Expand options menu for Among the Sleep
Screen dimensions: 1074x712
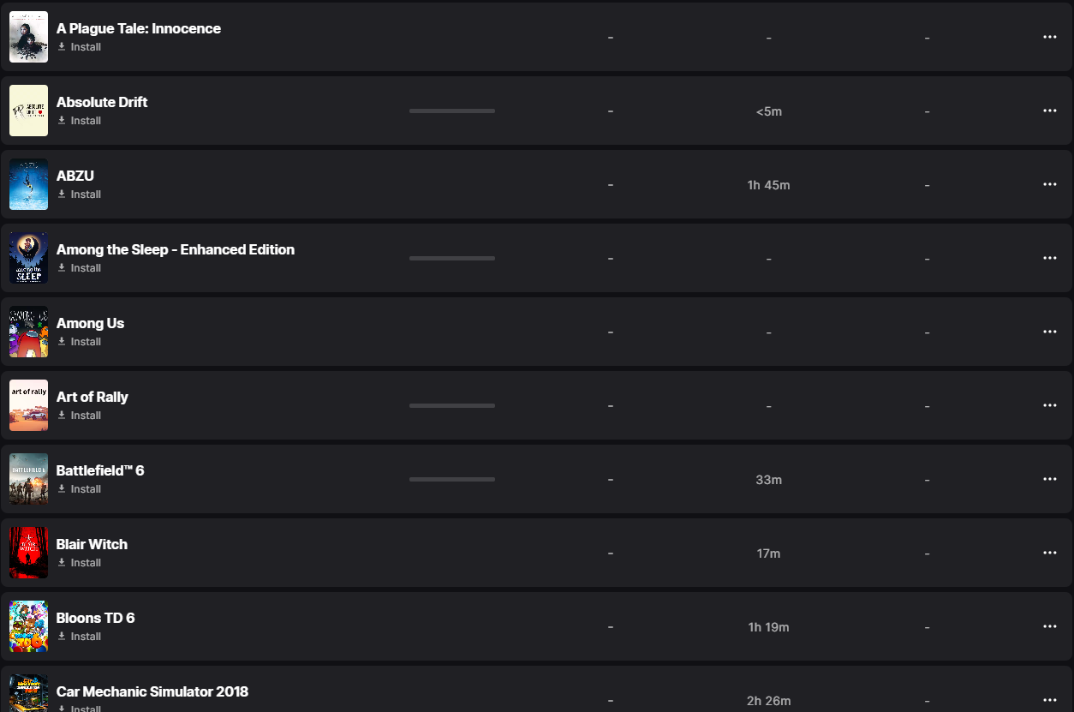1049,258
